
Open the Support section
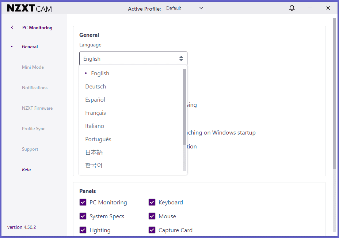(30, 149)
